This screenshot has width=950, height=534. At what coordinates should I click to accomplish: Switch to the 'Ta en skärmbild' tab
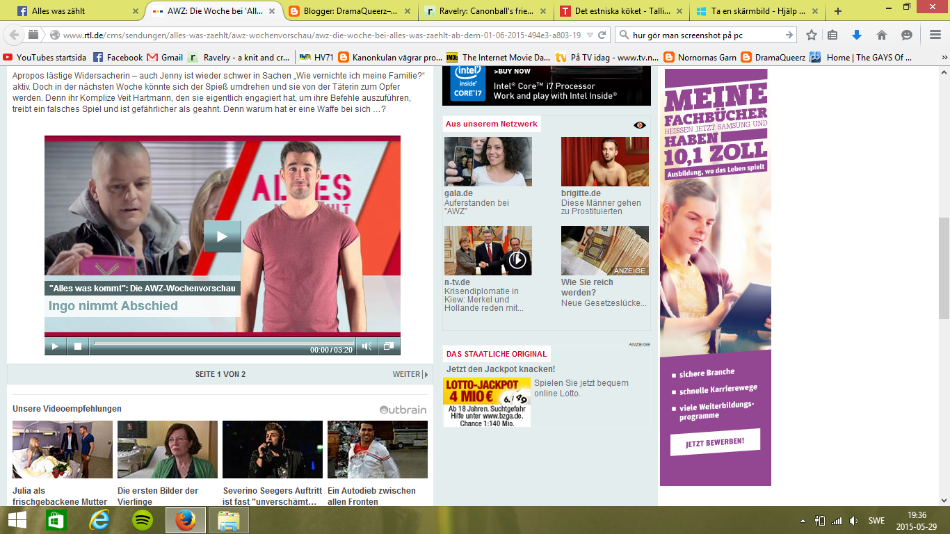[x=758, y=11]
